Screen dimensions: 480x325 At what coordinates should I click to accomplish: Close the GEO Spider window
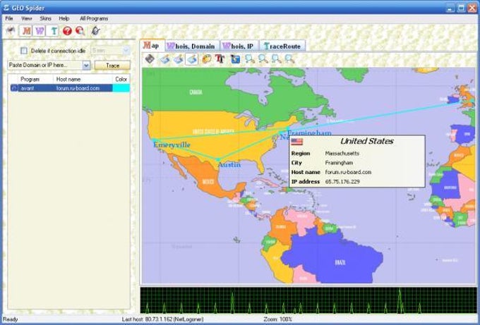click(472, 8)
